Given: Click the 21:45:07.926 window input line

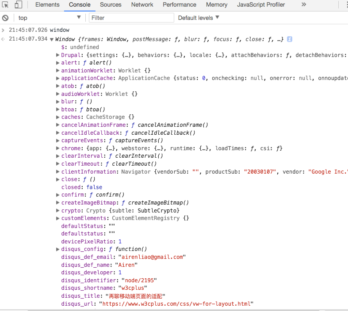Looking at the screenshot, I should 39,30.
